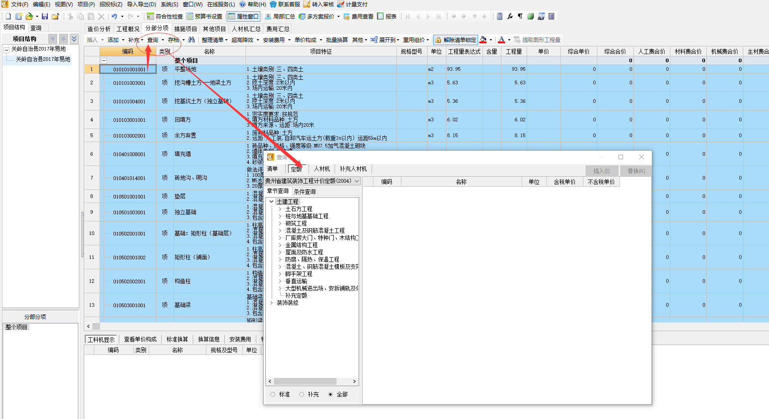769x419 pixels.
Task: Click the New file icon
Action: (8, 16)
